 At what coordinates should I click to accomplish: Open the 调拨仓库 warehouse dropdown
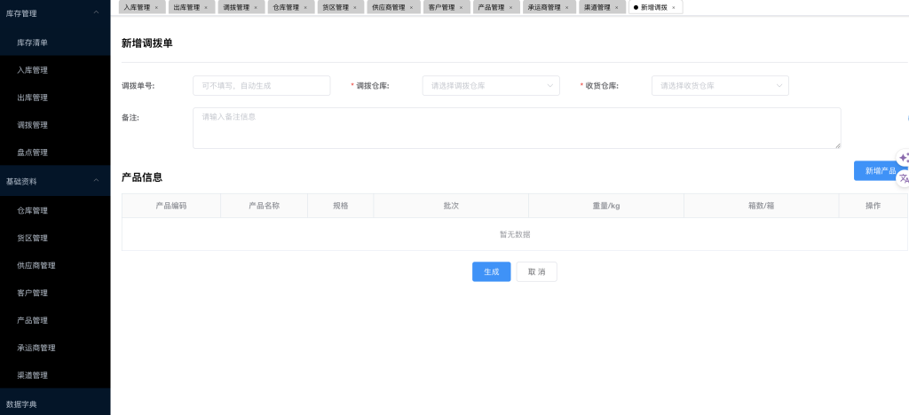[490, 86]
